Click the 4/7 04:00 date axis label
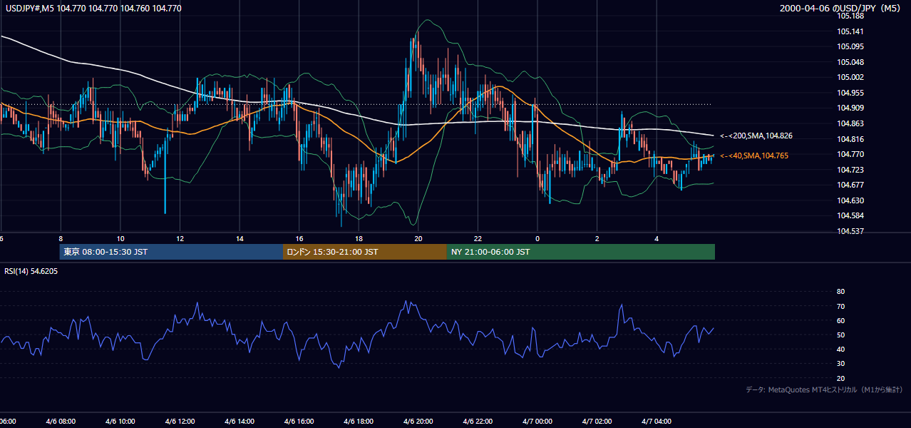911x428 pixels. [x=657, y=422]
